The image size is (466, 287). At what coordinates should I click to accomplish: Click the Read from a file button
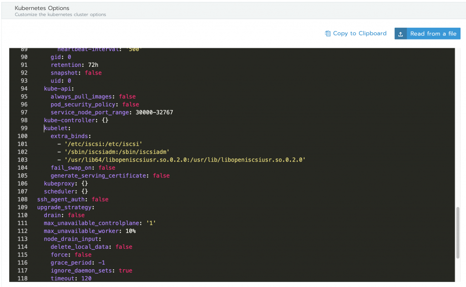[427, 34]
